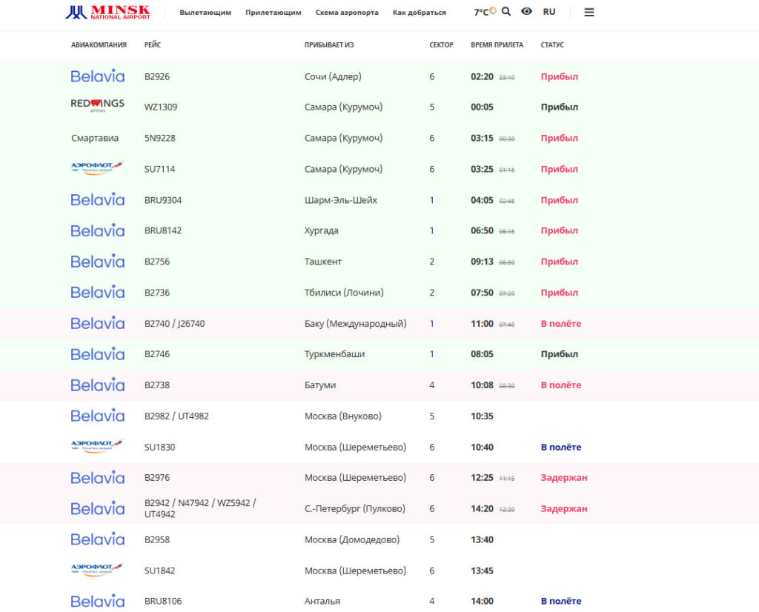The height and width of the screenshot is (612, 759).
Task: Click the Задержан status for flight B2976
Action: pos(564,477)
